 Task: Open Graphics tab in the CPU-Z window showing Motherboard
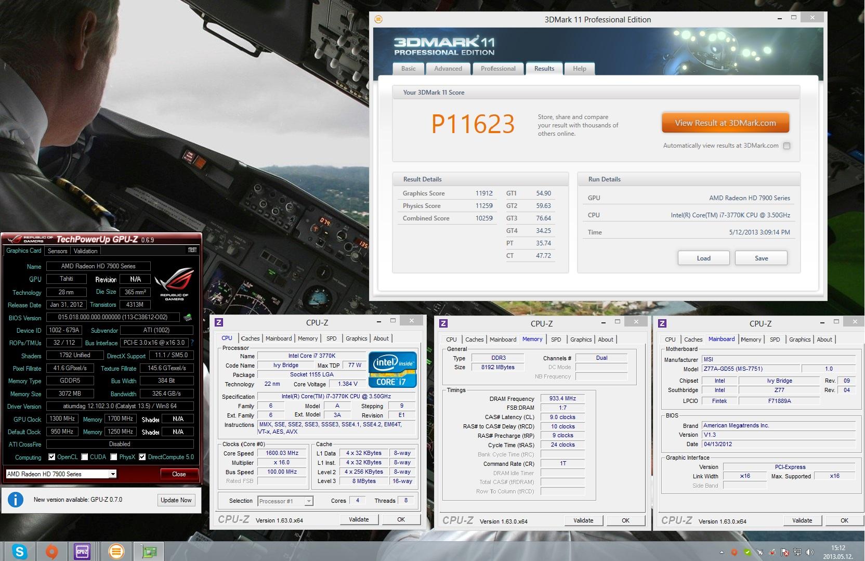coord(800,340)
